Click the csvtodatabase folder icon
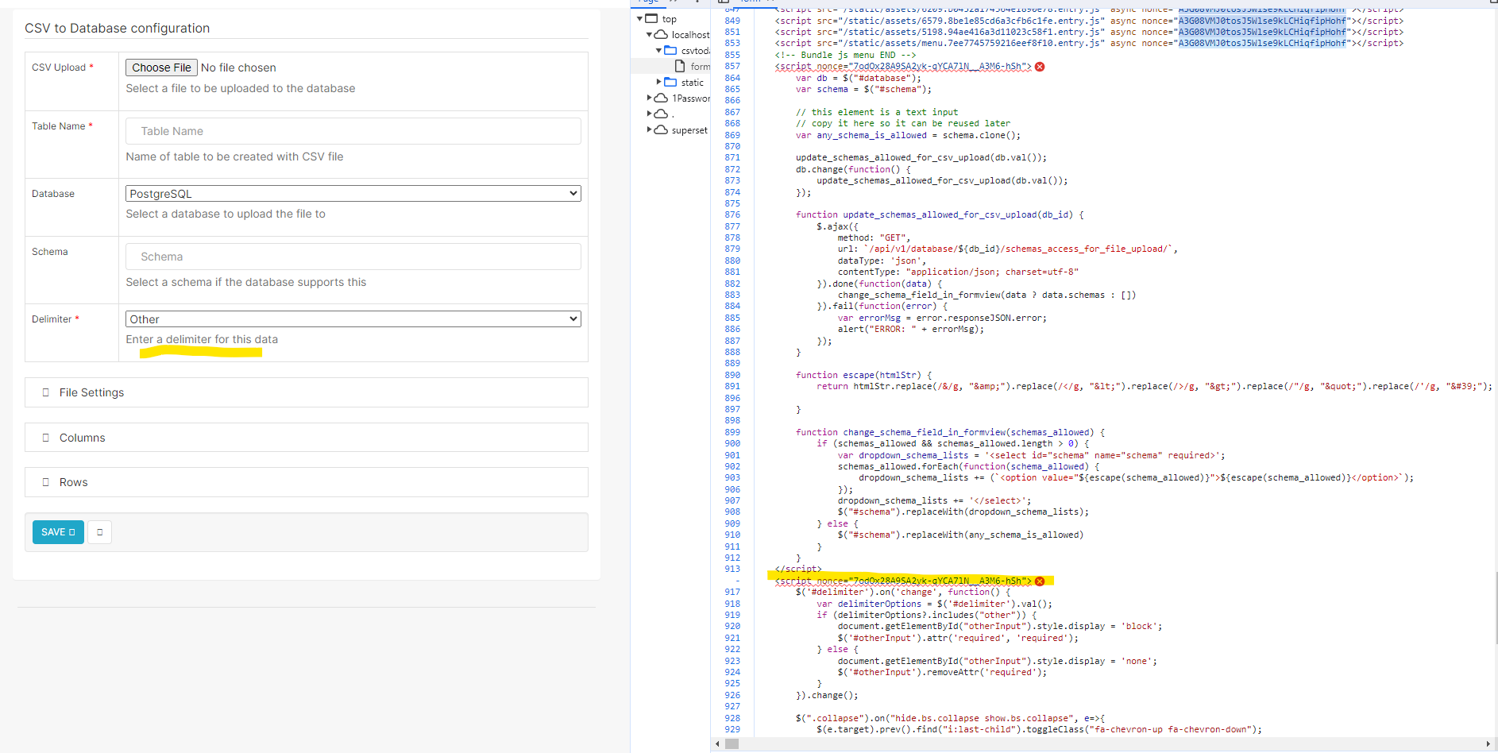1498x753 pixels. [x=670, y=51]
